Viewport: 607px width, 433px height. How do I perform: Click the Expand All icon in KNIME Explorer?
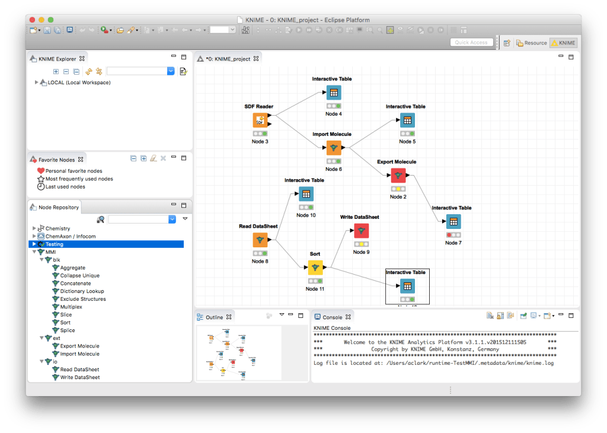[56, 71]
